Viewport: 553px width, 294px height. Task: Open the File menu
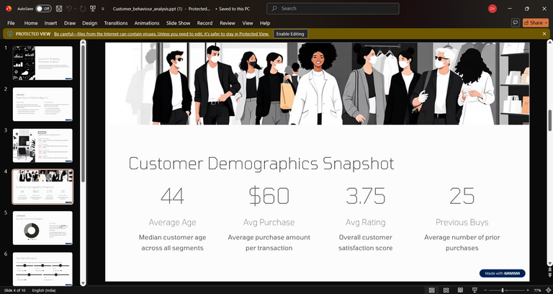tap(11, 23)
